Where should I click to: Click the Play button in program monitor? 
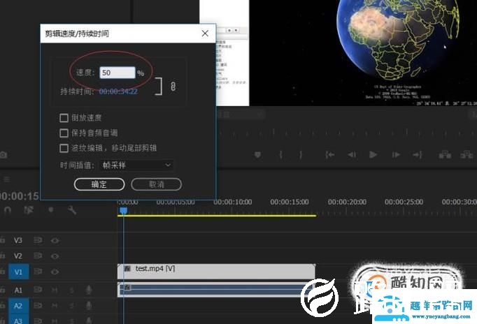[x=373, y=155]
